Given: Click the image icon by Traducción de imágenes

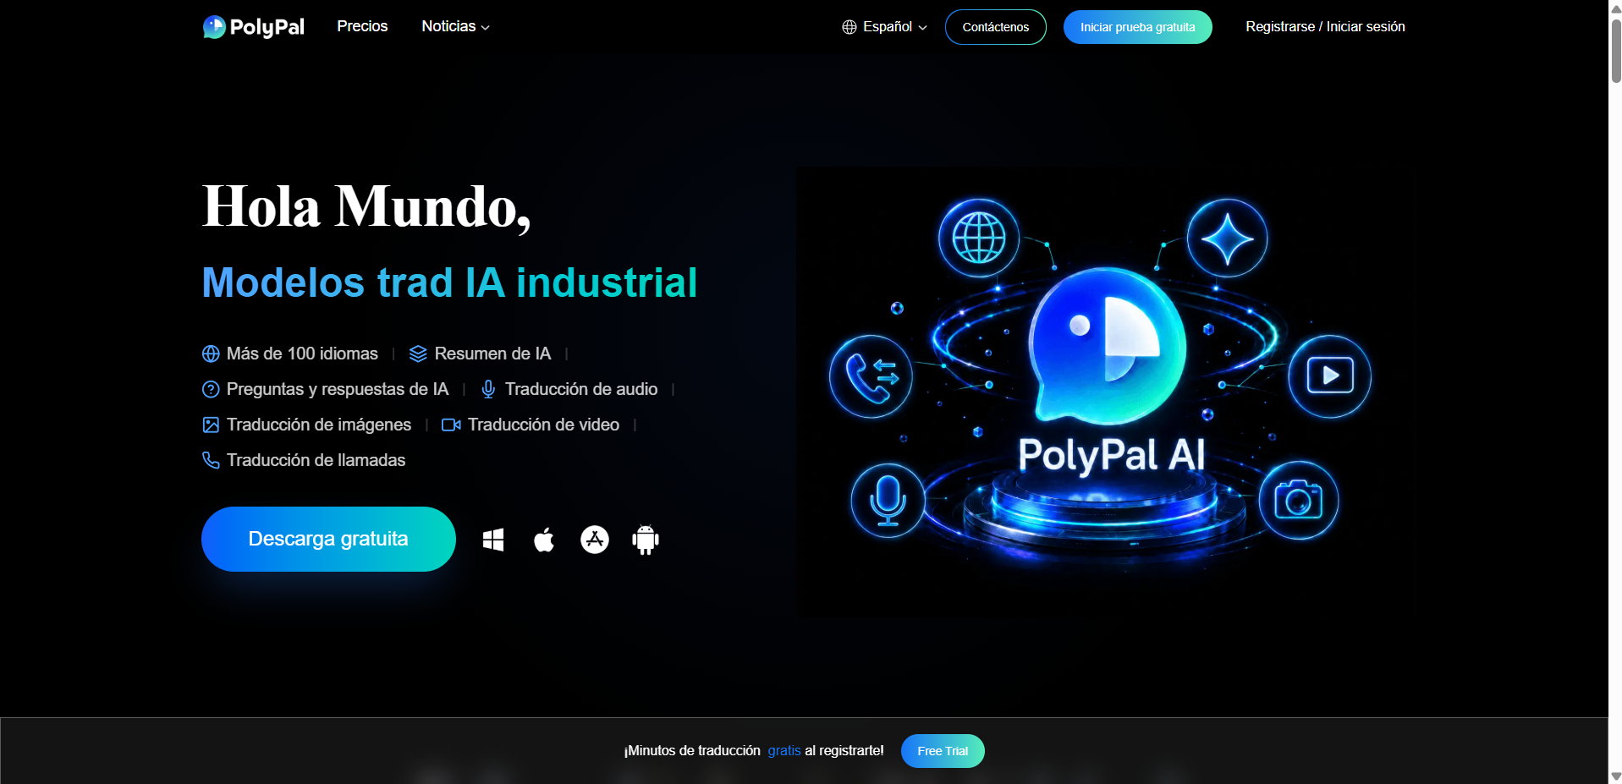Looking at the screenshot, I should pos(211,425).
